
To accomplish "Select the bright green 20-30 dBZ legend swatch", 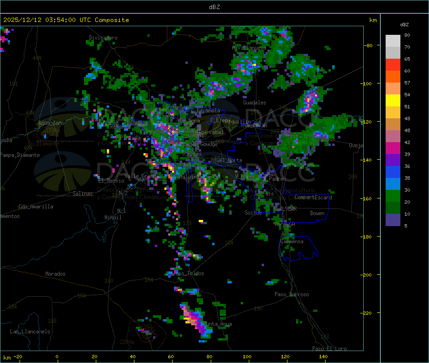I will pos(393,196).
